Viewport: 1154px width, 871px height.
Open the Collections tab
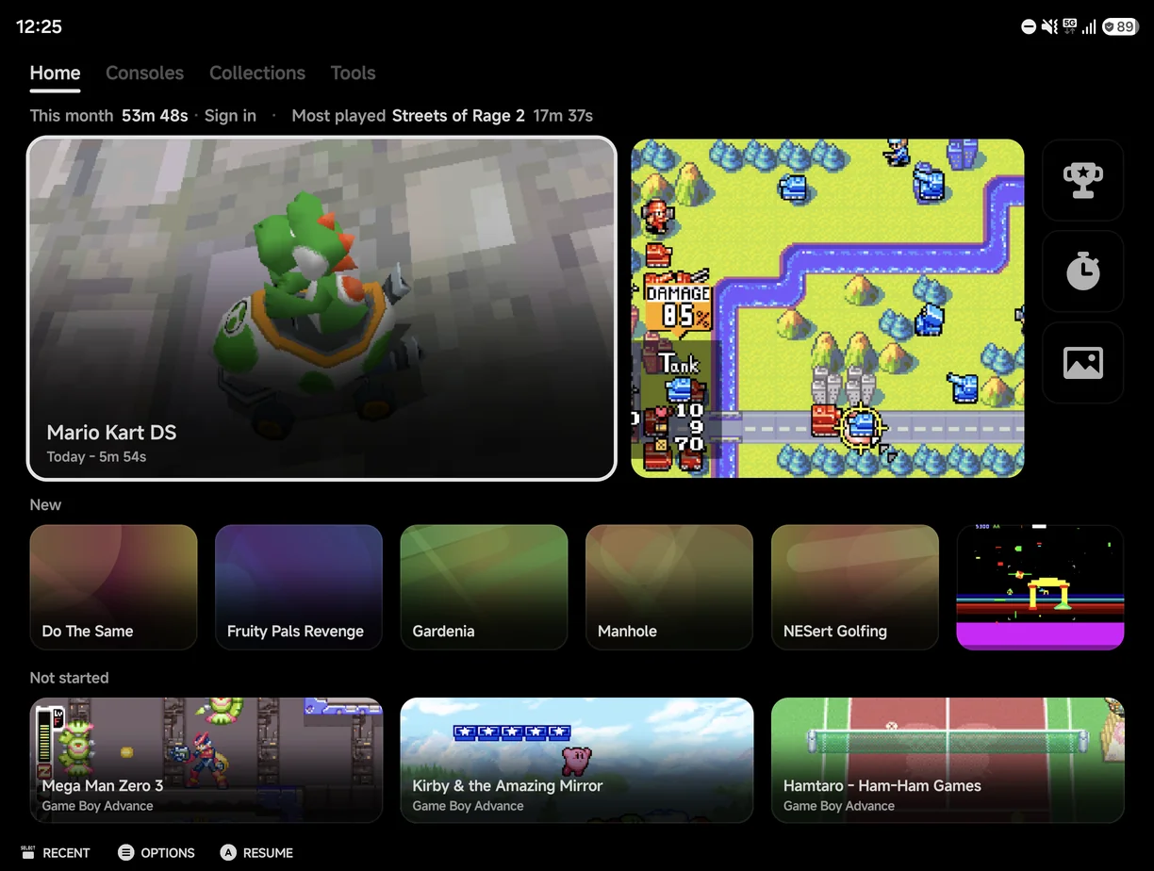[257, 73]
